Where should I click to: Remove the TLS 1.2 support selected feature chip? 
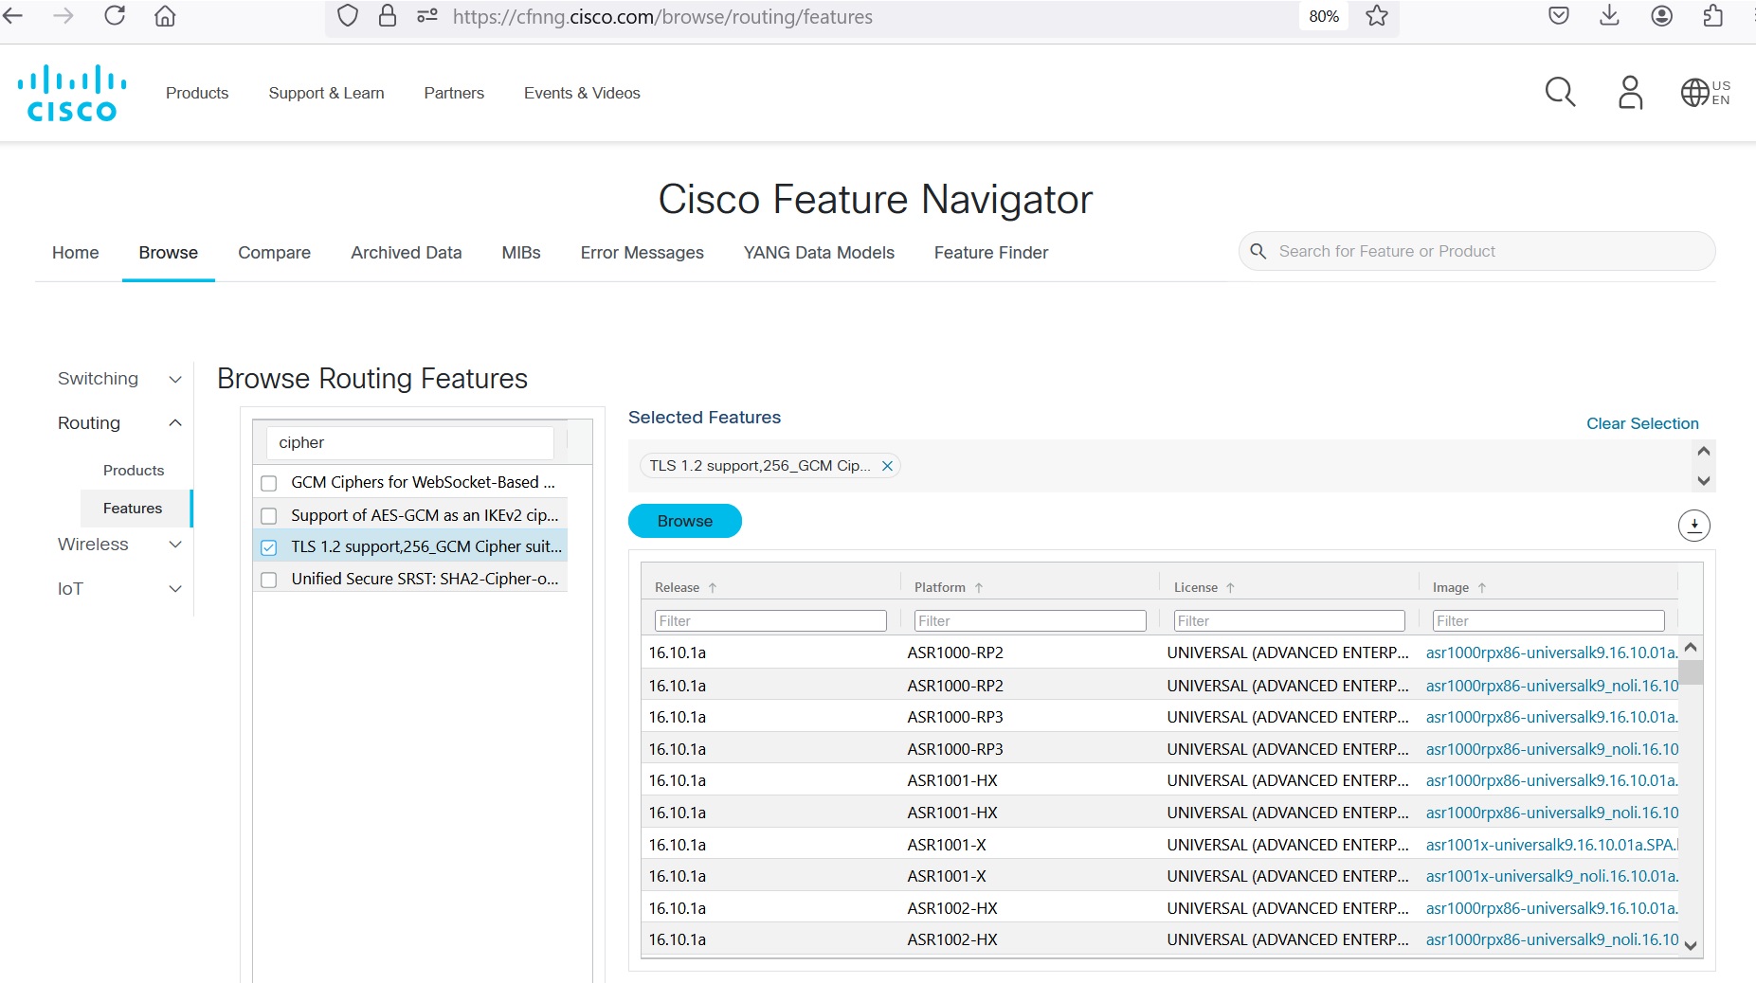point(887,466)
